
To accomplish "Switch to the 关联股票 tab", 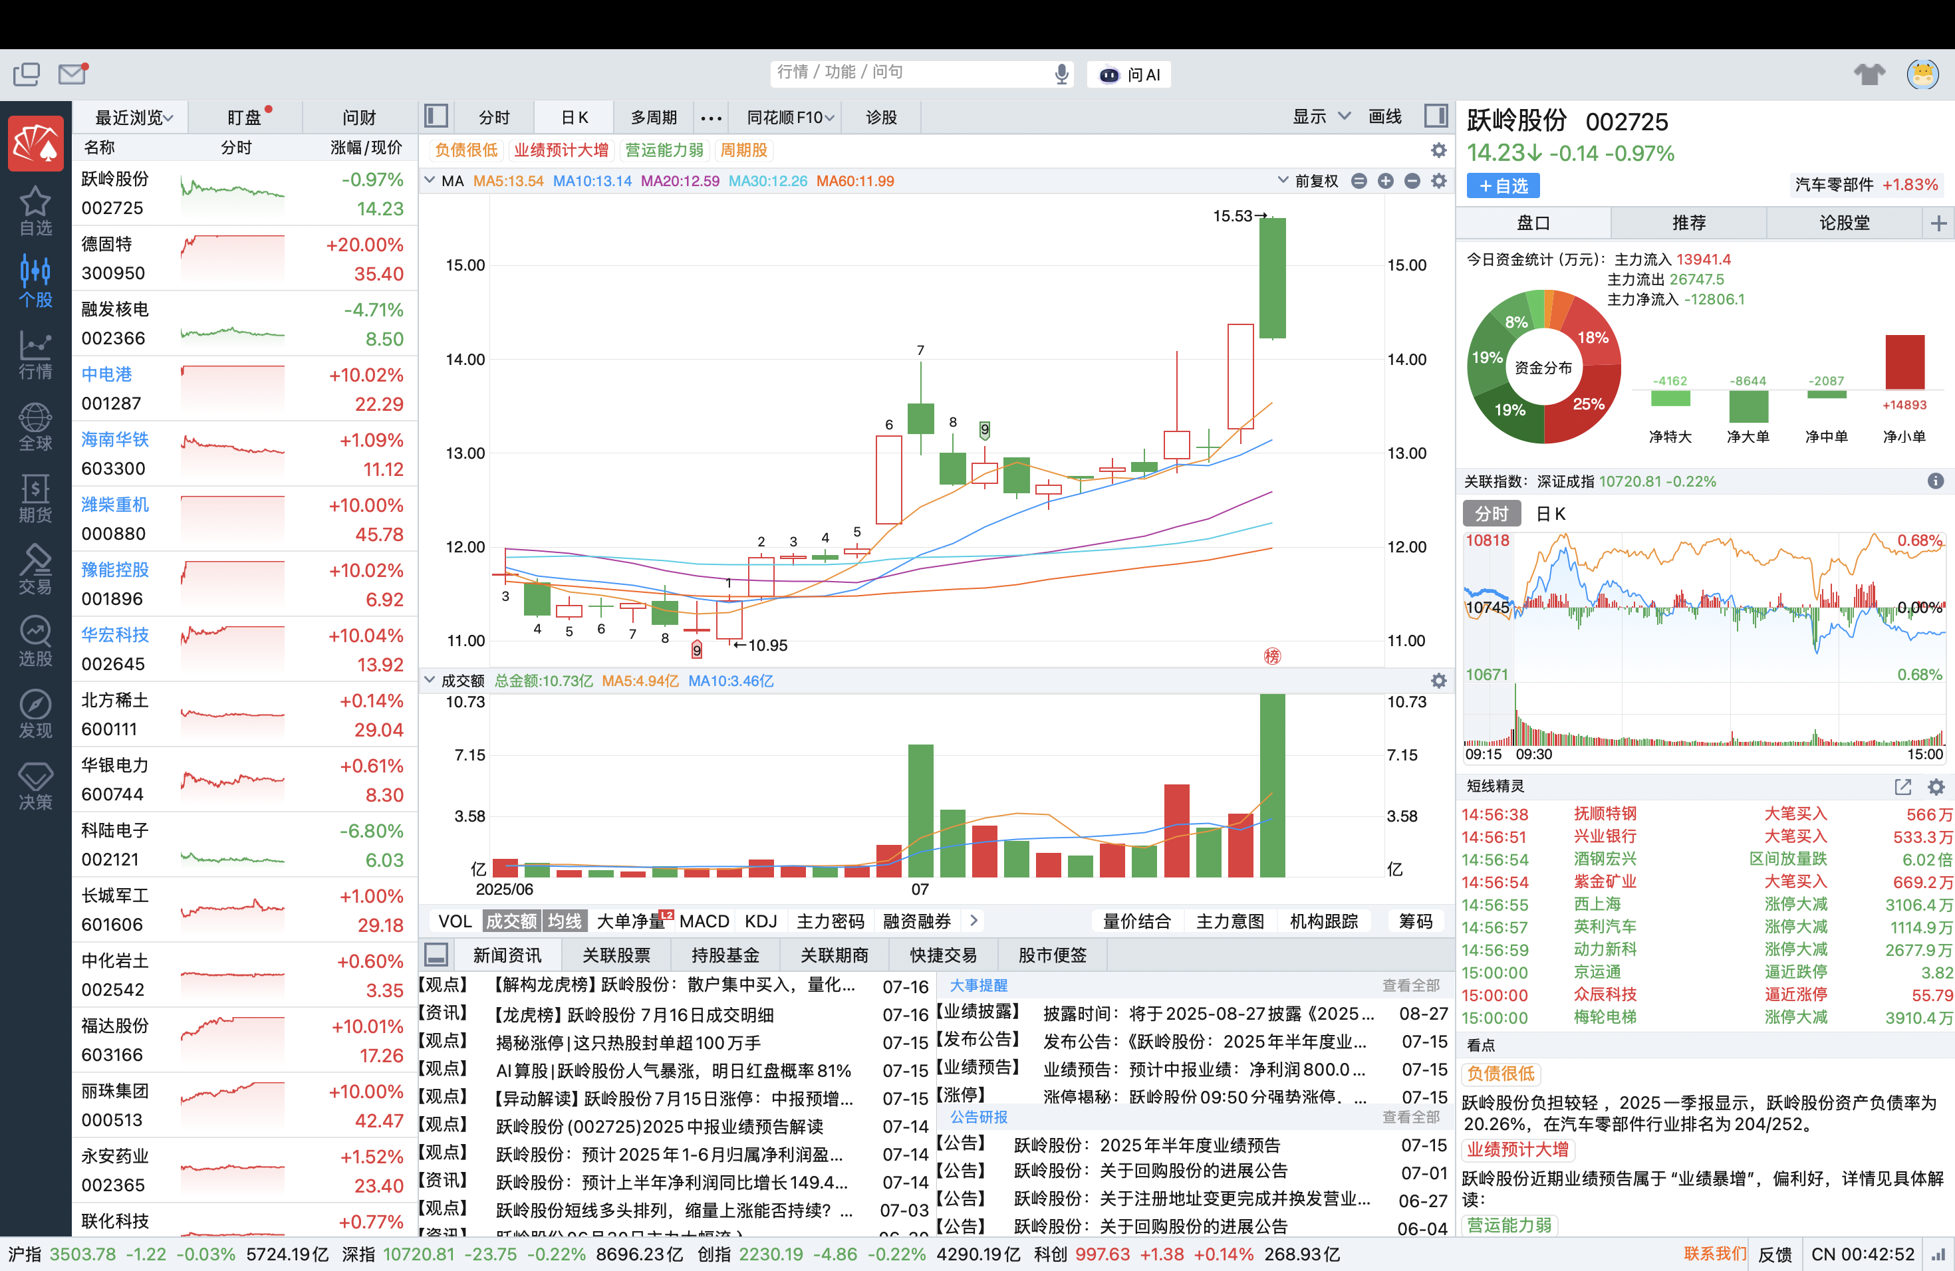I will pyautogui.click(x=616, y=955).
